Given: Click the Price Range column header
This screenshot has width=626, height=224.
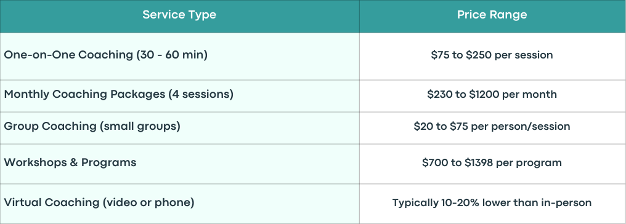Looking at the screenshot, I should pyautogui.click(x=492, y=17).
